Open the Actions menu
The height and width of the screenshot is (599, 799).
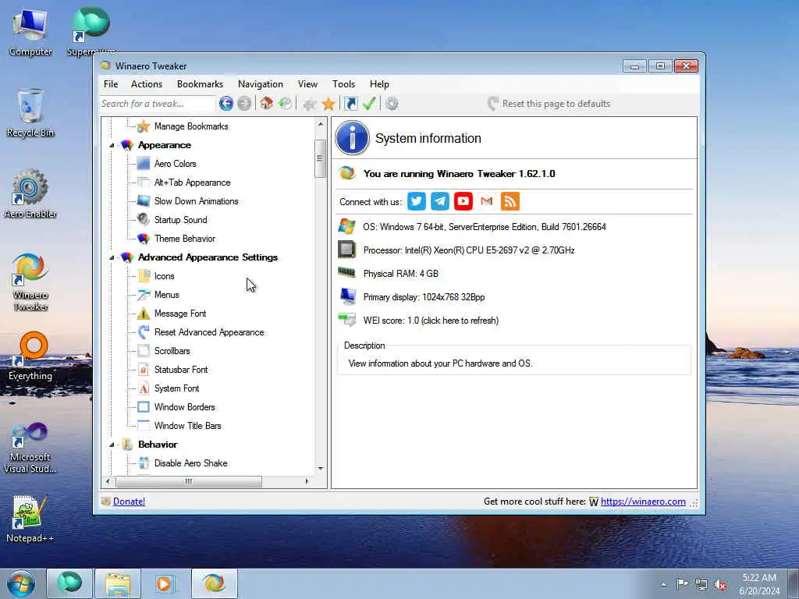click(146, 84)
